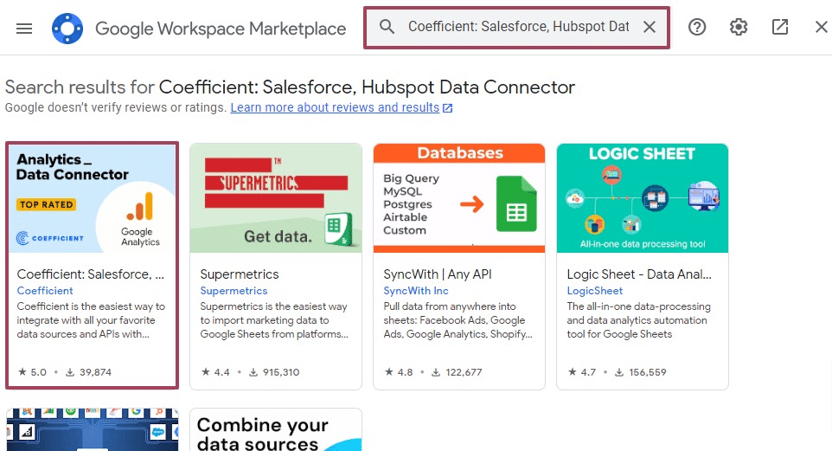Image resolution: width=832 pixels, height=451 pixels.
Task: Open the Logic Sheet banner image
Action: tap(643, 198)
